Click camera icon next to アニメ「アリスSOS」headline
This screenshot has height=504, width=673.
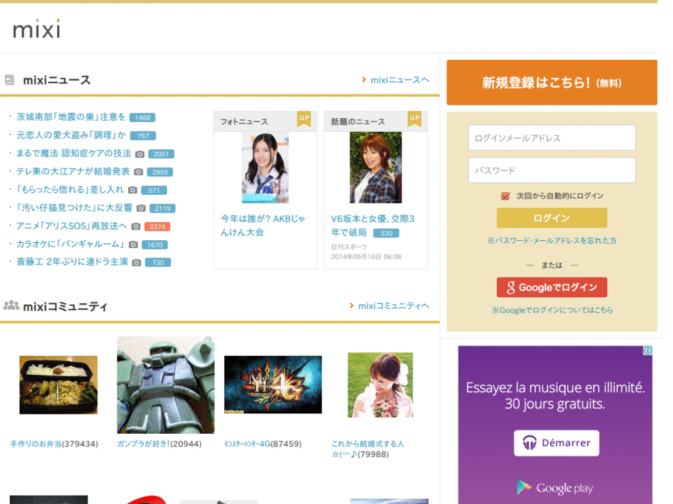pos(135,226)
